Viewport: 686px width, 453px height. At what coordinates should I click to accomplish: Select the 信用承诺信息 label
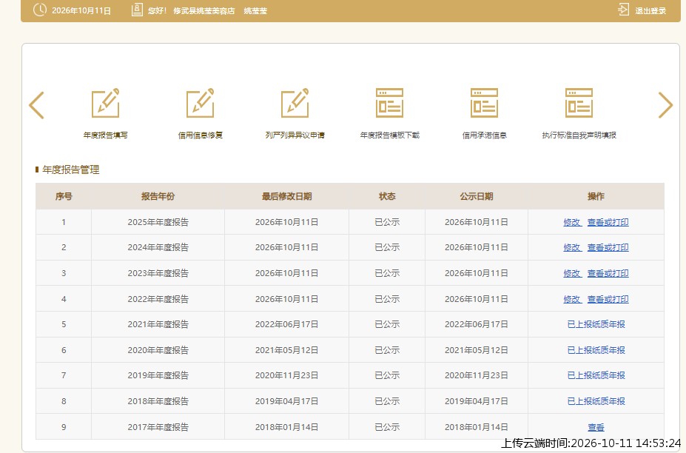pos(484,135)
